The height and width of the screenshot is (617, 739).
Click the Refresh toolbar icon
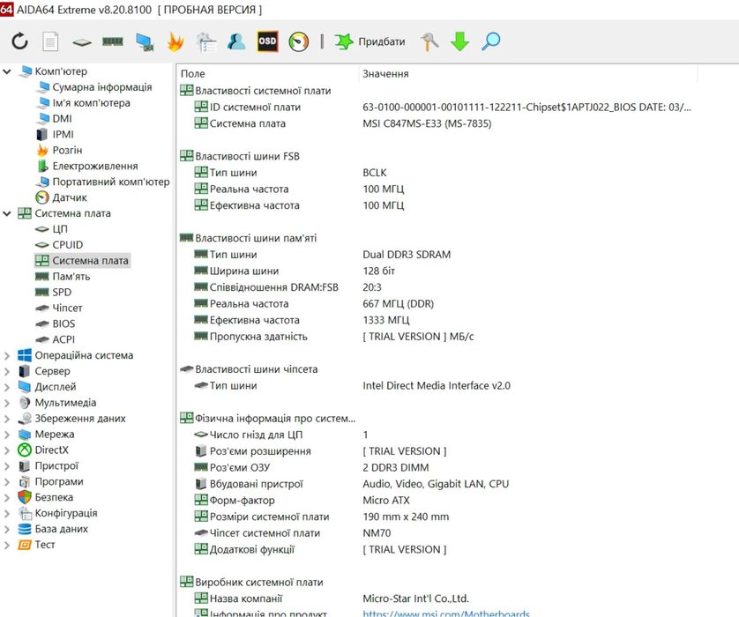pos(19,41)
